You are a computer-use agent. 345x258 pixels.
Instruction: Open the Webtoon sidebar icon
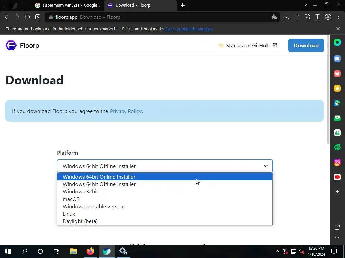[x=337, y=147]
